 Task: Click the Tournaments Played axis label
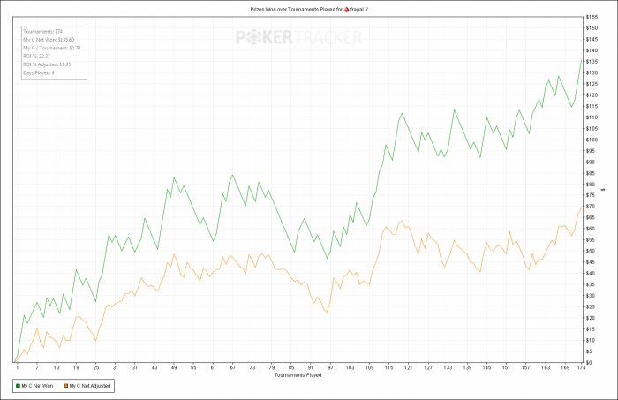click(x=298, y=374)
